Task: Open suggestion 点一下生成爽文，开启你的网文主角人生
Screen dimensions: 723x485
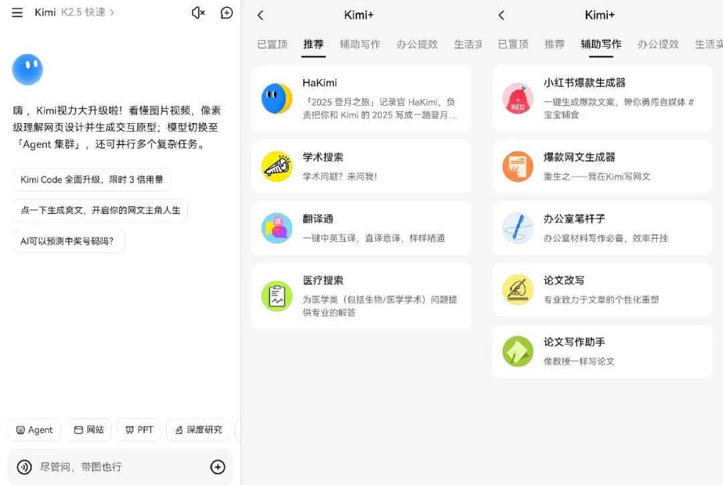Action: [100, 211]
